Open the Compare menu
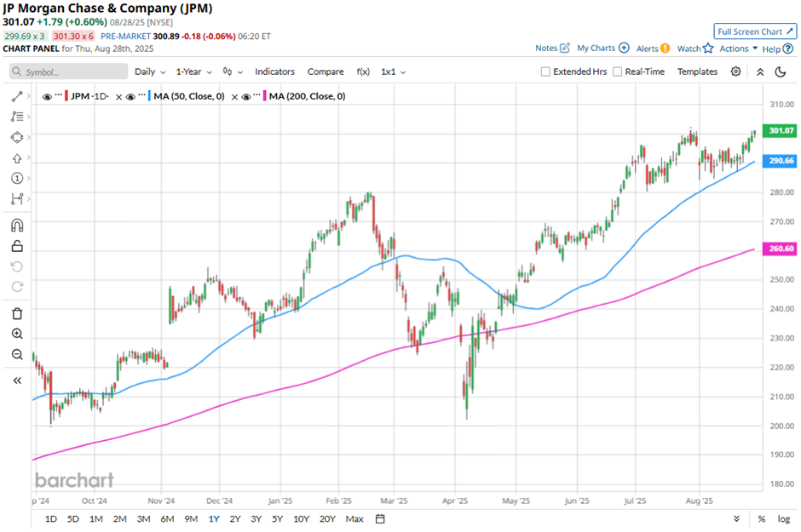This screenshot has width=801, height=532. click(x=326, y=72)
